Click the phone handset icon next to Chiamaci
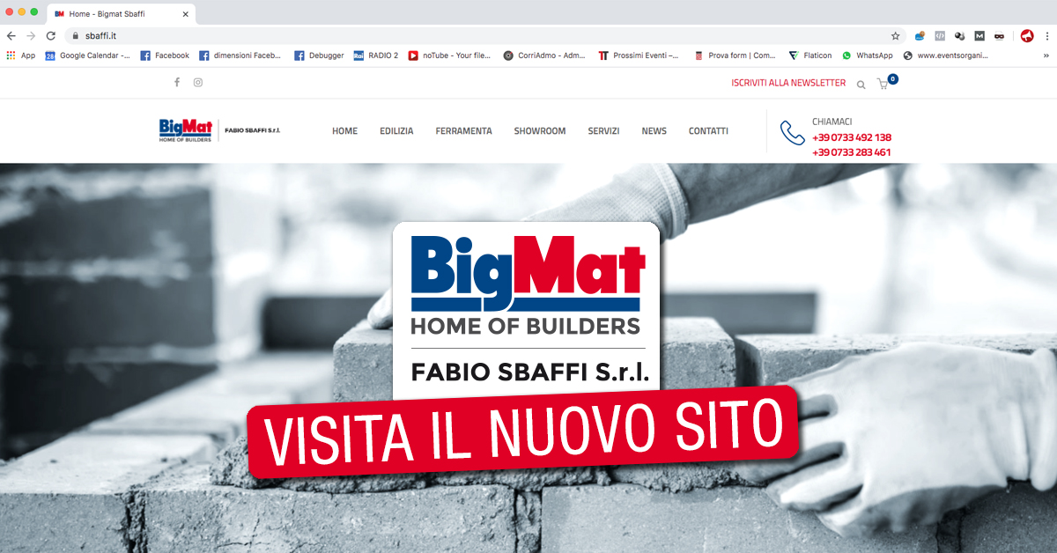The width and height of the screenshot is (1057, 553). (792, 133)
